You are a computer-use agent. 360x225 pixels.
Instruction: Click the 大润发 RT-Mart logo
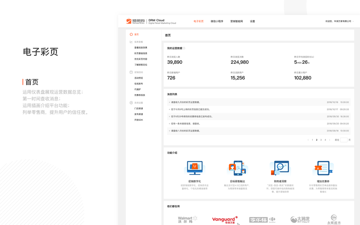pyautogui.click(x=300, y=220)
